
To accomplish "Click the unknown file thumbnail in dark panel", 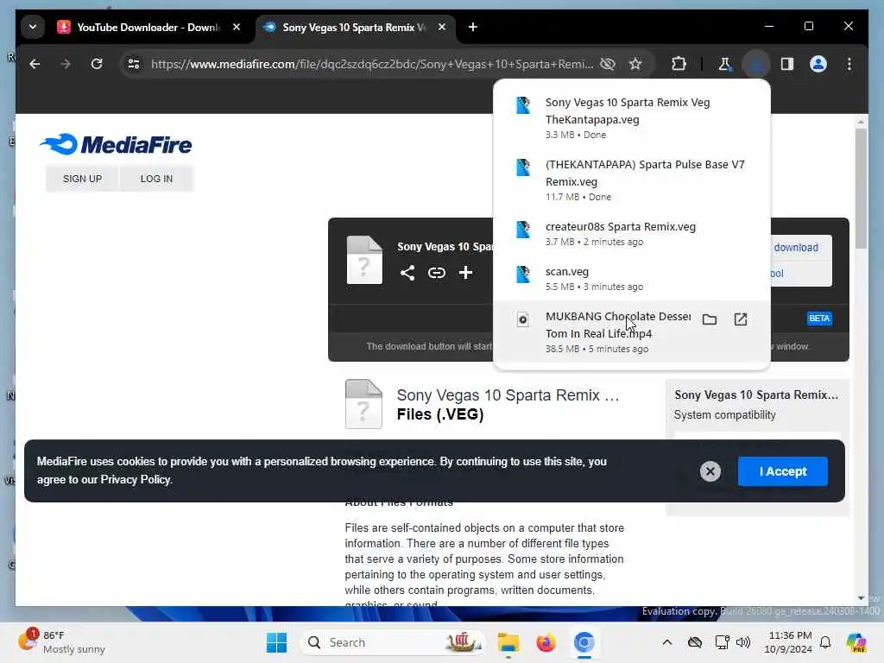I will pyautogui.click(x=364, y=259).
